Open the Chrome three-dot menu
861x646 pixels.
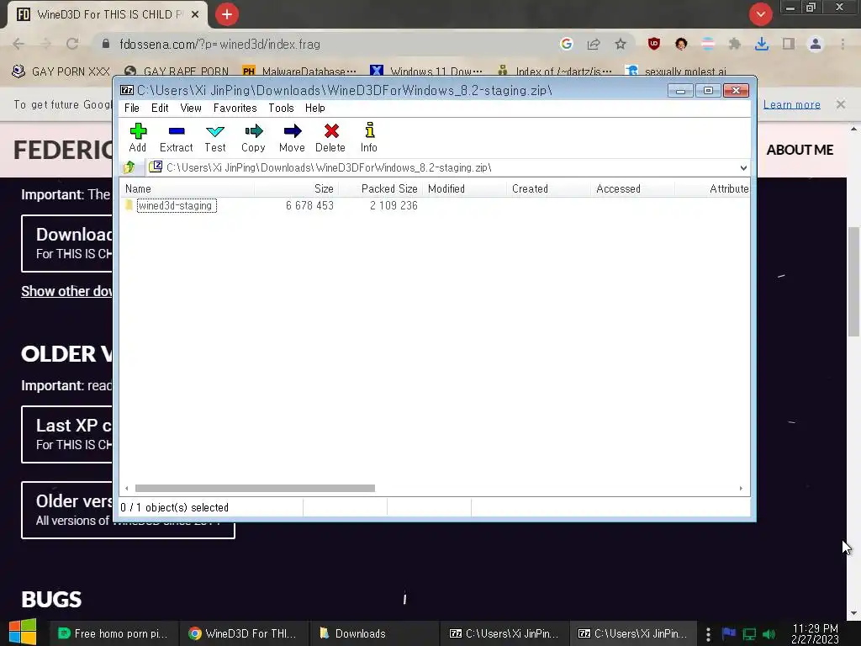(843, 44)
